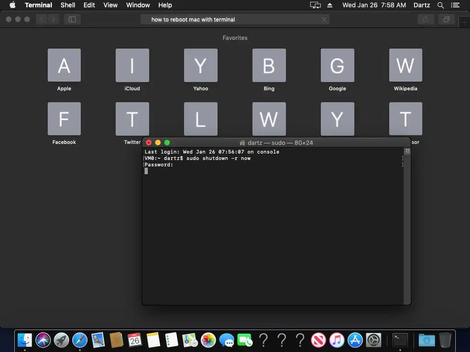Open the Help menu
This screenshot has height=352, width=470.
[x=165, y=5]
